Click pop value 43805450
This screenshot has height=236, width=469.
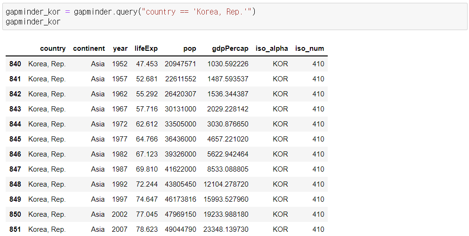point(180,184)
